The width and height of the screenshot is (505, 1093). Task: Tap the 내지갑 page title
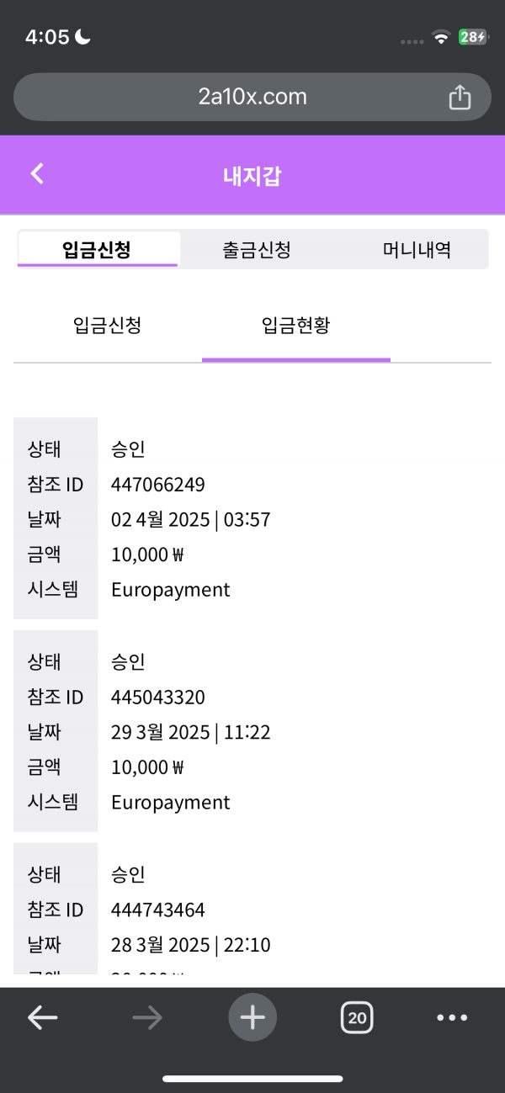(252, 175)
